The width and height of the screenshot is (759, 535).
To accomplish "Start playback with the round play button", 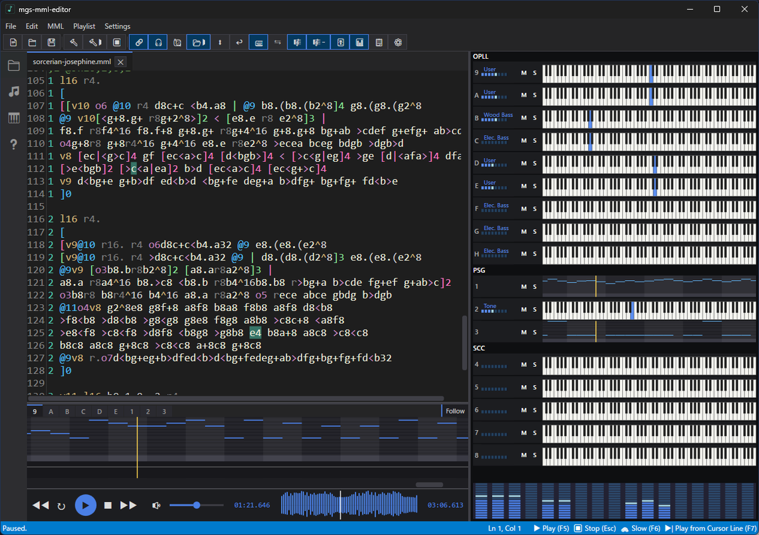I will point(85,505).
